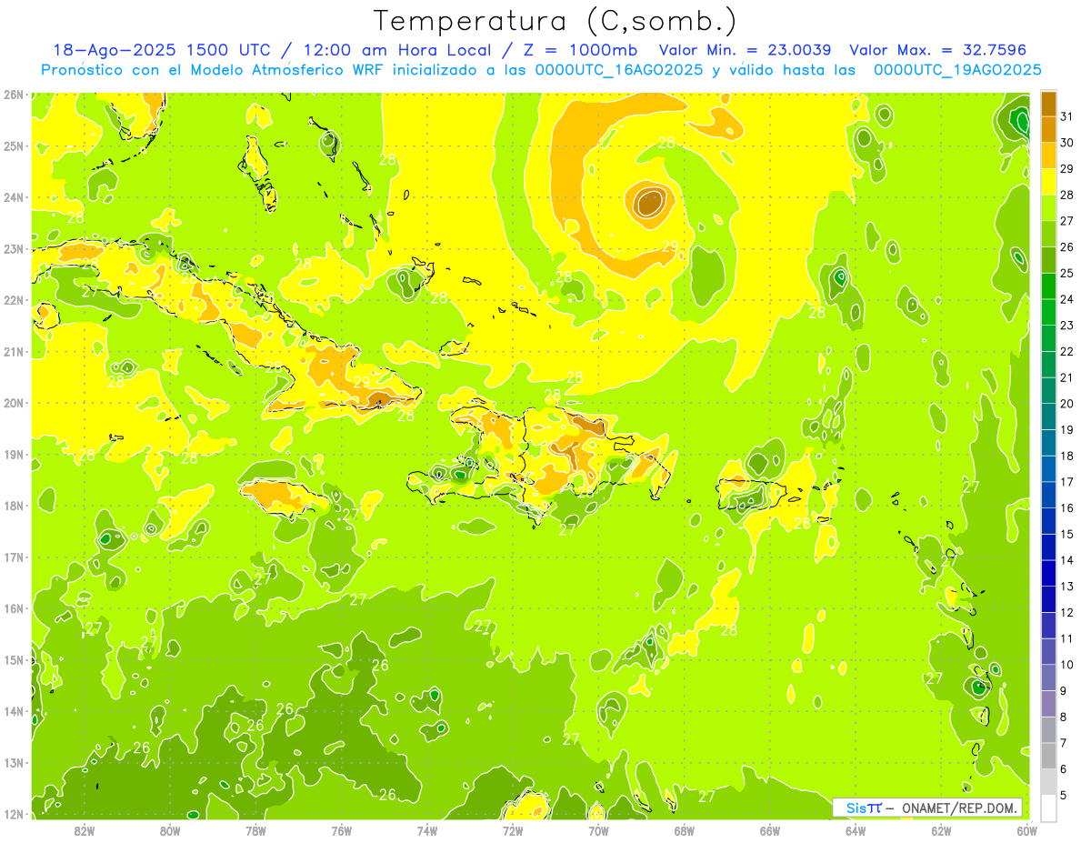Viewport: 1091px width, 843px height.
Task: Click the "64W" longitude axis label
Action: (855, 830)
